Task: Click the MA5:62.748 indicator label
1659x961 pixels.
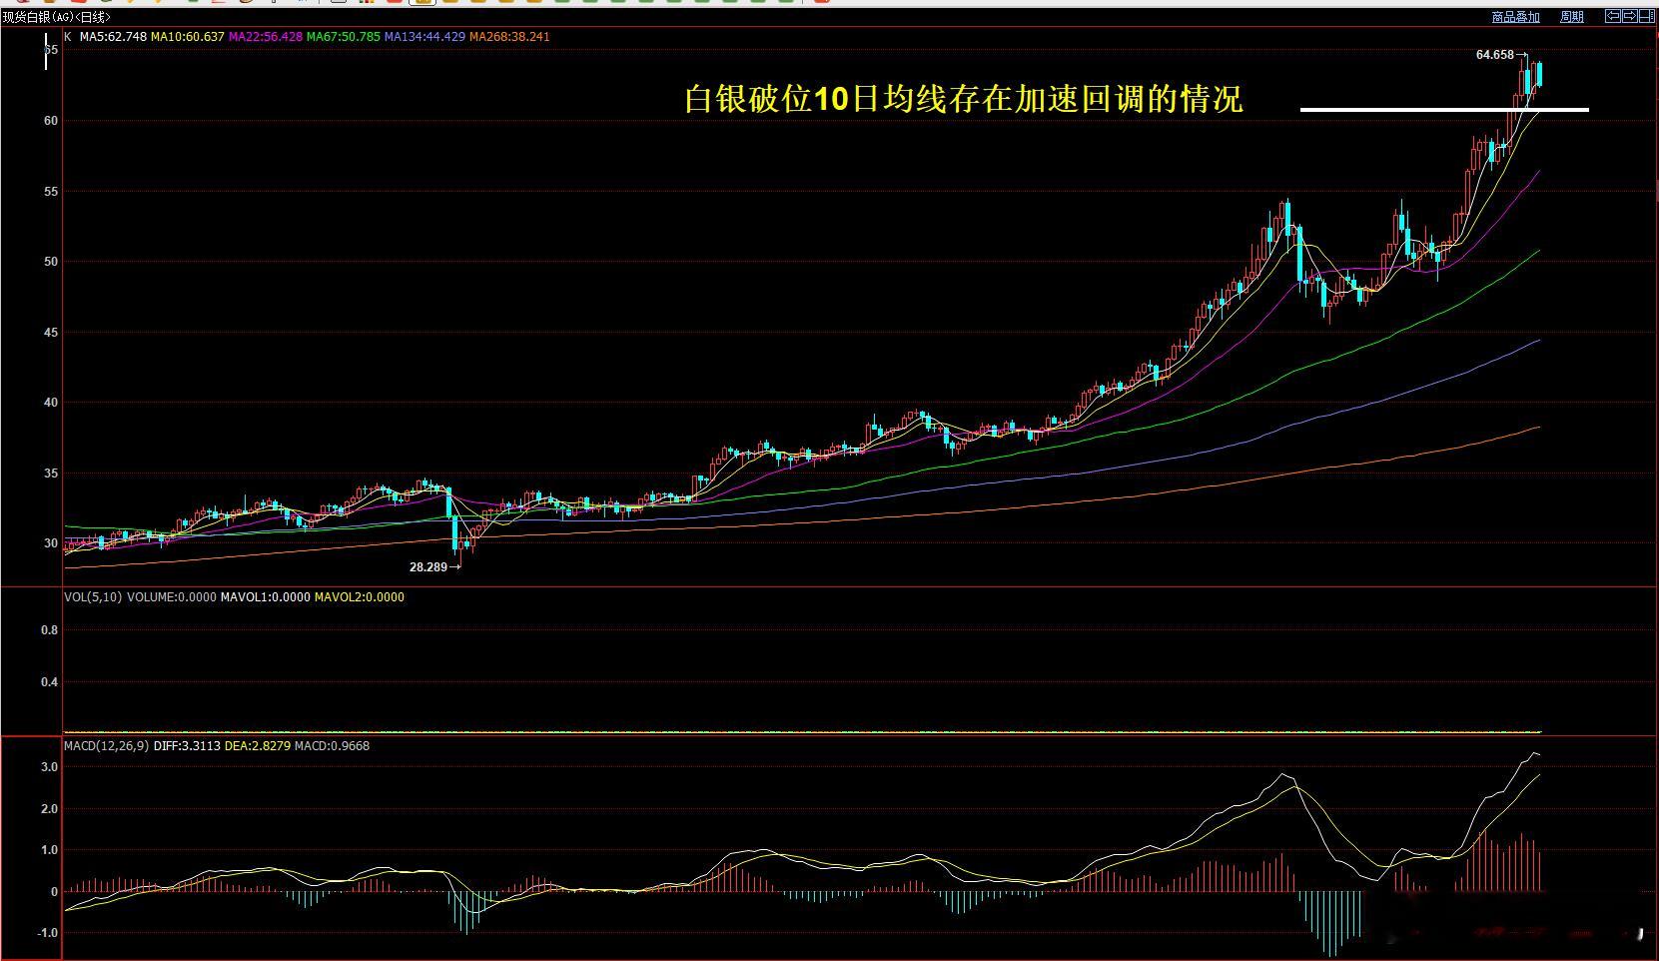Action: coord(113,37)
